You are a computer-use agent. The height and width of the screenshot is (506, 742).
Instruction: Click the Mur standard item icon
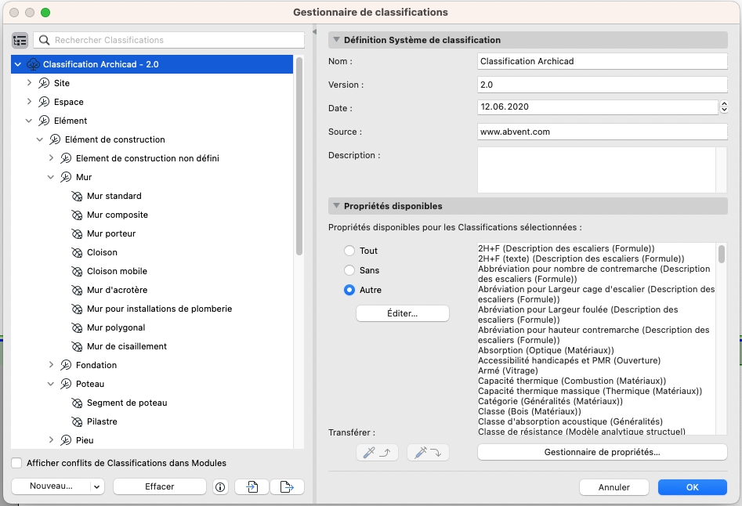tap(77, 197)
